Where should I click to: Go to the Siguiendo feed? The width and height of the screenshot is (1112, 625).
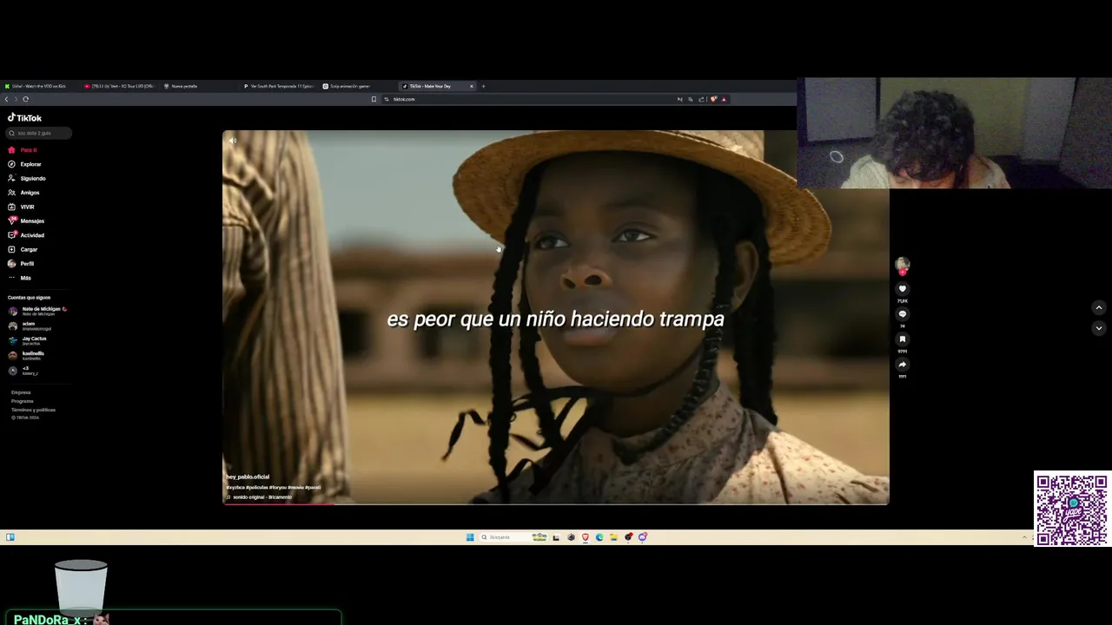pos(26,178)
